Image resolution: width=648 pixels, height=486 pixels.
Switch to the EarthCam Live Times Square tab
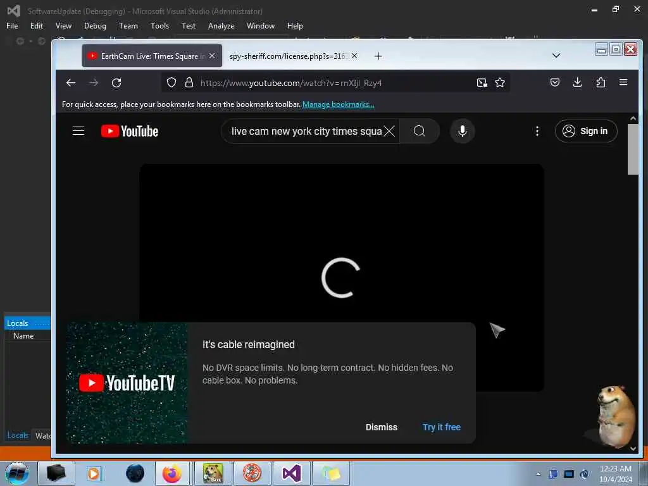(x=152, y=56)
